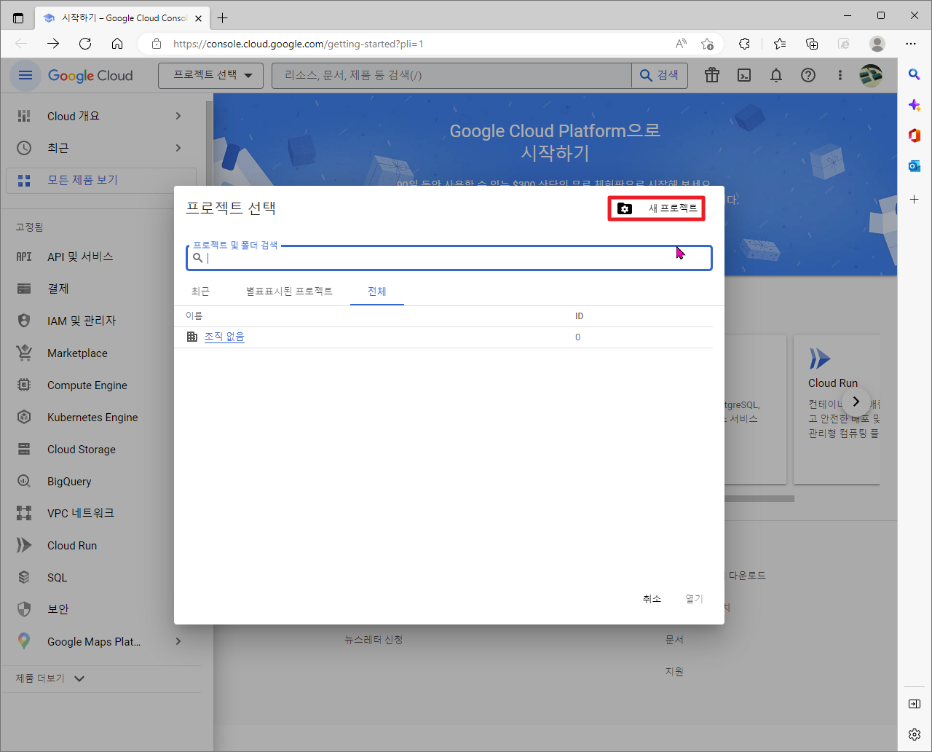This screenshot has height=752, width=932.
Task: Open the notifications bell
Action: pyautogui.click(x=776, y=75)
